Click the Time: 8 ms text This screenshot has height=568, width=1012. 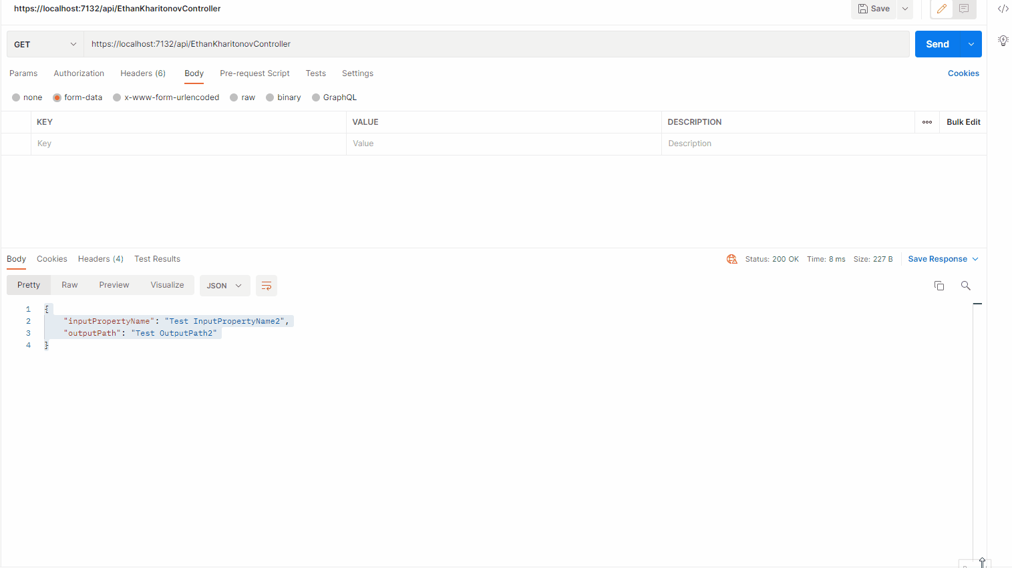[x=826, y=259]
